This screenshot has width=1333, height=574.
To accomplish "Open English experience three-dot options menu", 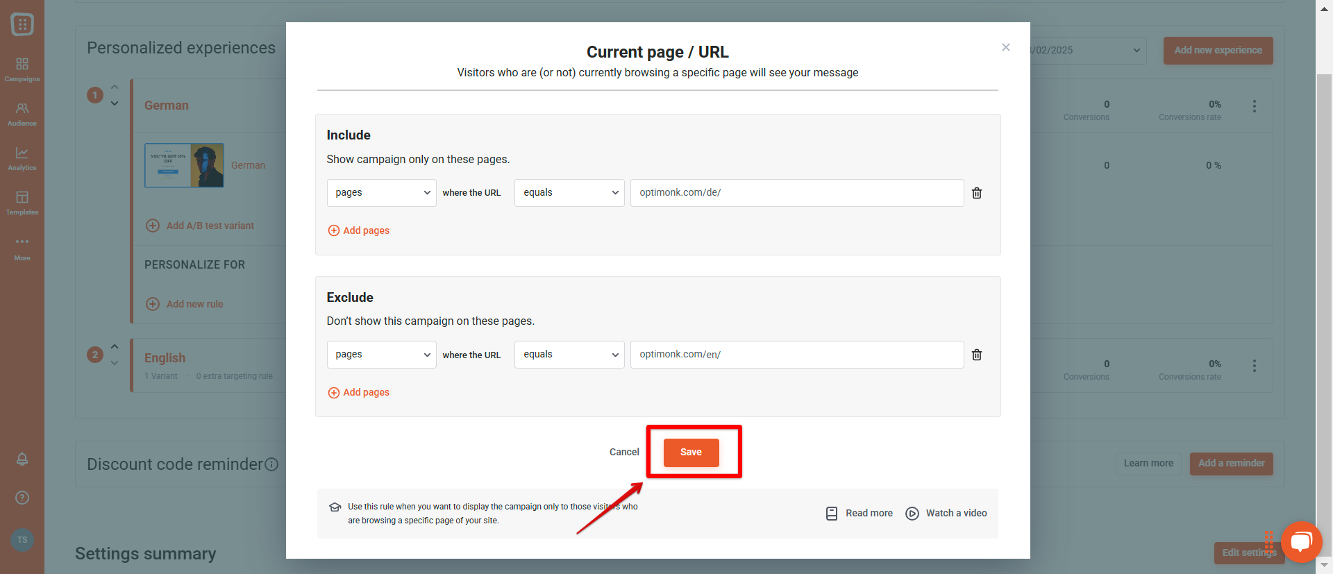I will (1255, 366).
